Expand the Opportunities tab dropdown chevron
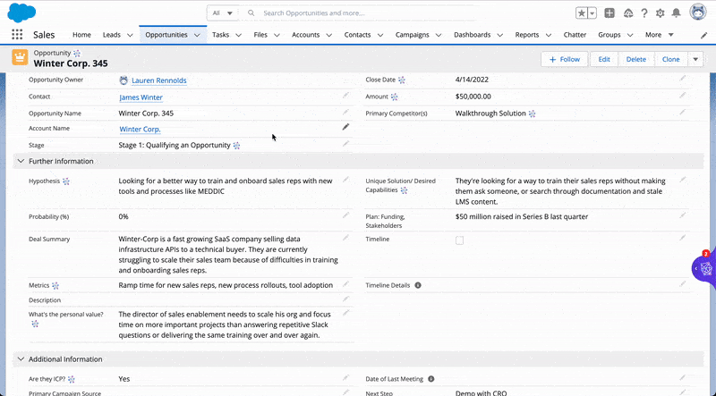This screenshot has height=396, width=716. click(x=197, y=35)
